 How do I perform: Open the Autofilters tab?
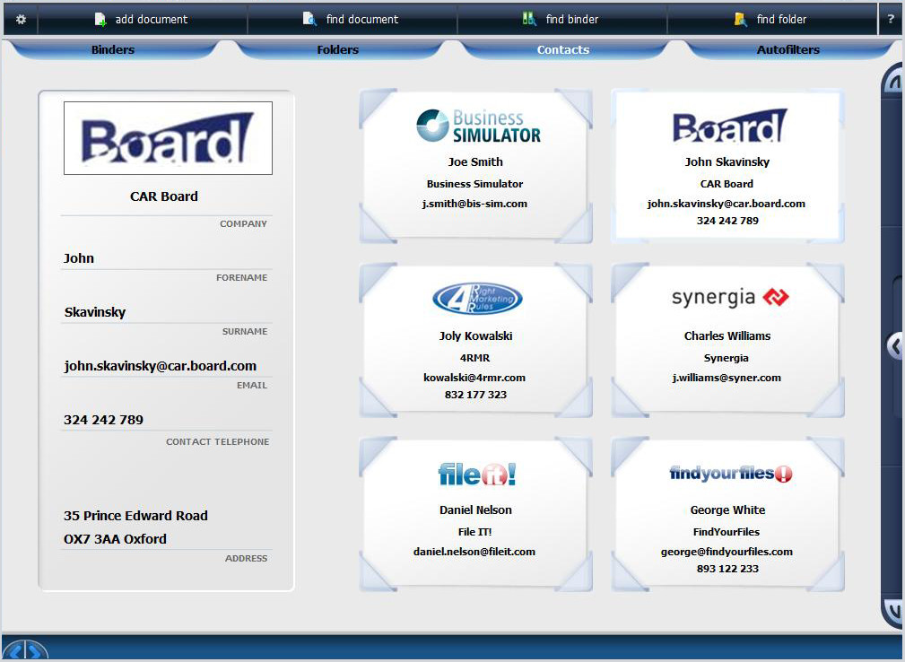(x=788, y=49)
